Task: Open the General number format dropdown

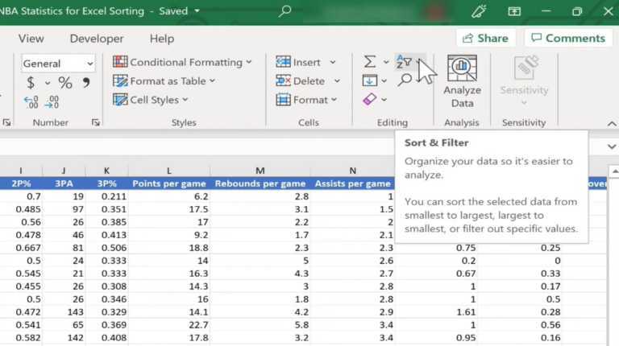Action: [89, 64]
